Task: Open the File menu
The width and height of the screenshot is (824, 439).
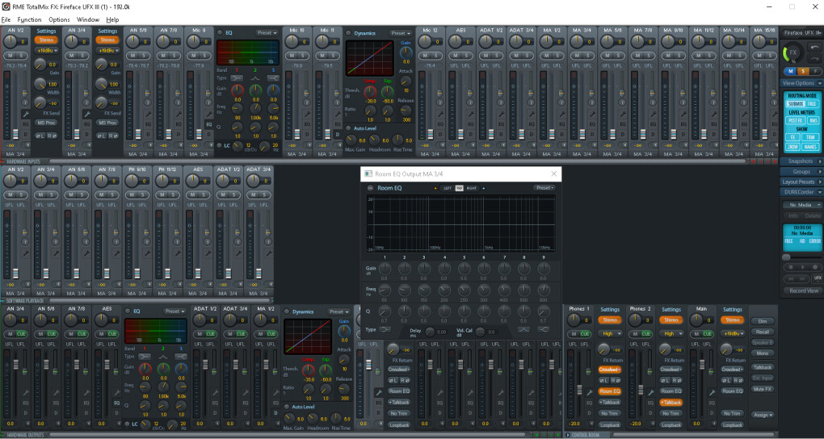Action: pyautogui.click(x=6, y=19)
